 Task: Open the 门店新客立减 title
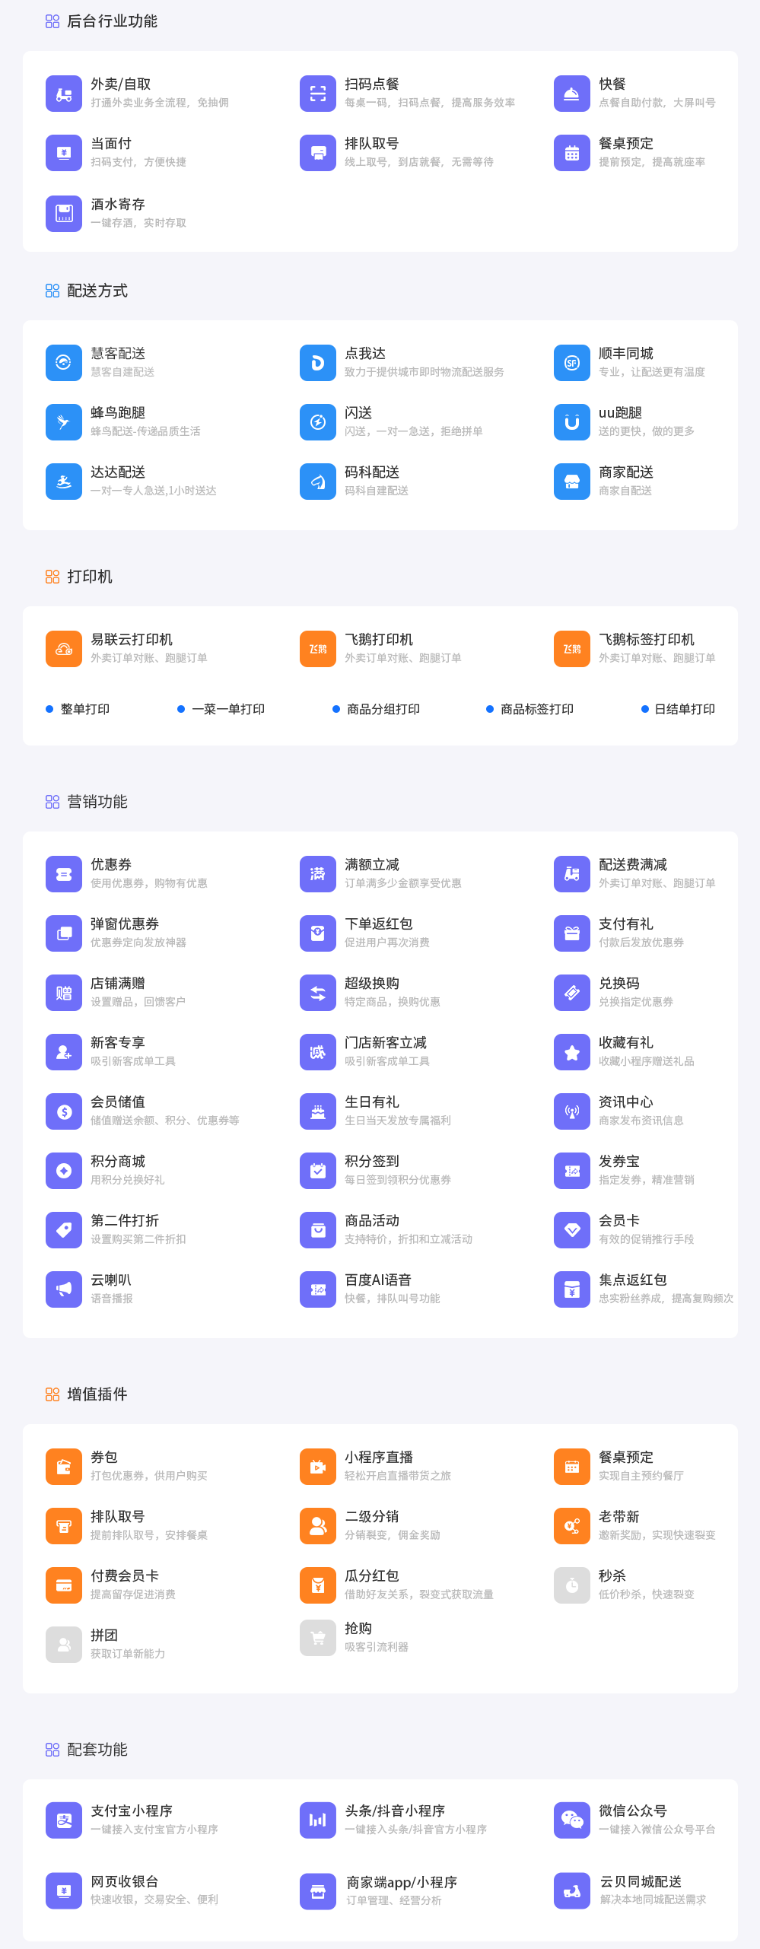pos(386,1042)
